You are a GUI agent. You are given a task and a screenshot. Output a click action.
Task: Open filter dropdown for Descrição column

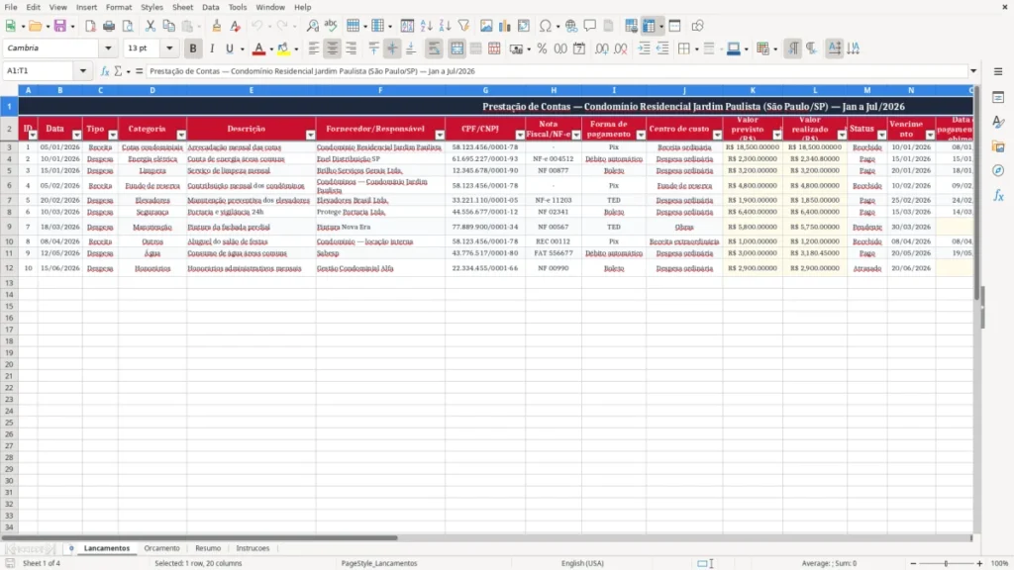[310, 135]
